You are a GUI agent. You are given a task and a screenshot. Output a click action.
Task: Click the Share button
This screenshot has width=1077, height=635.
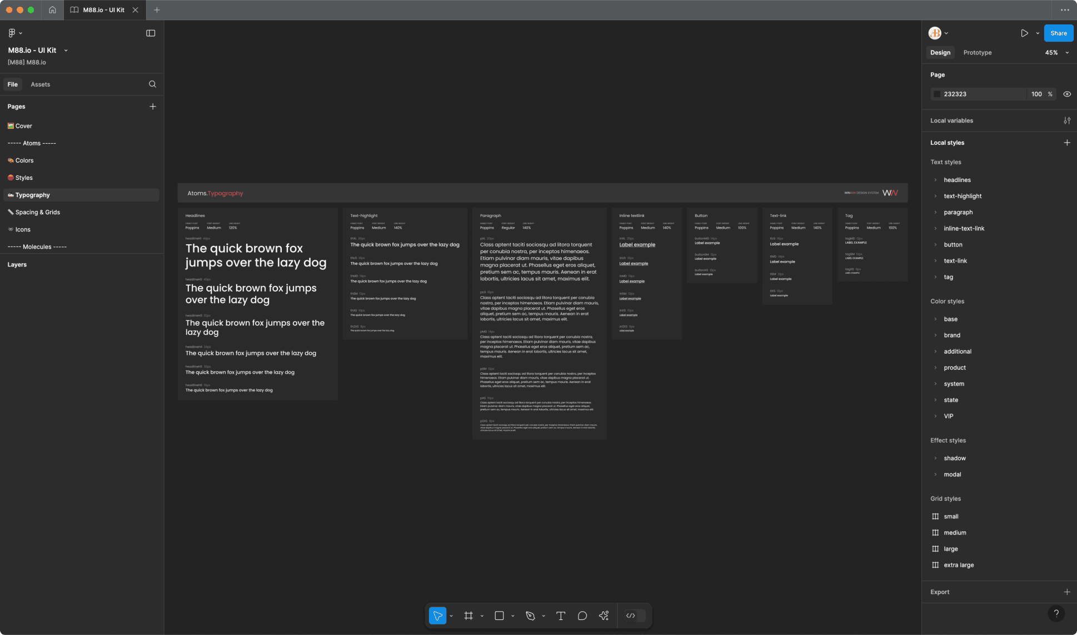pos(1058,33)
